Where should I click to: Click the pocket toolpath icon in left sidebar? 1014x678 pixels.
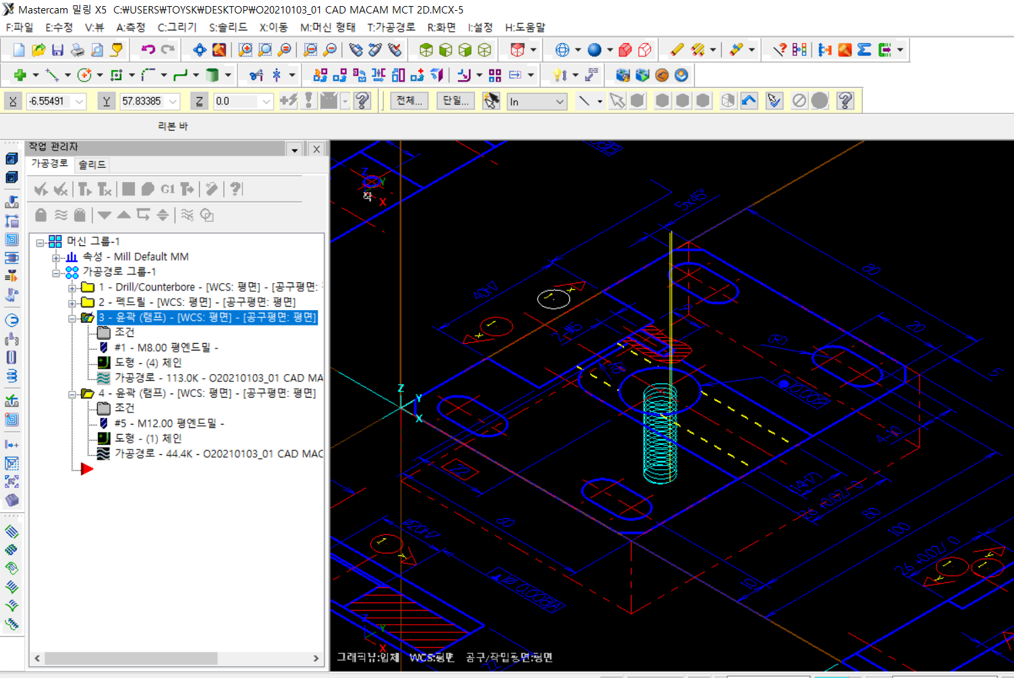pyautogui.click(x=11, y=239)
